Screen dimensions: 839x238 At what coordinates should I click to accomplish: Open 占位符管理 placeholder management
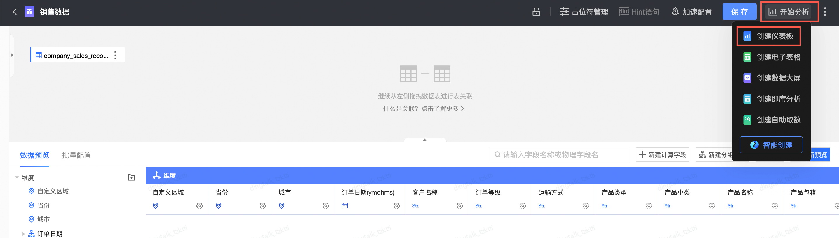point(584,12)
